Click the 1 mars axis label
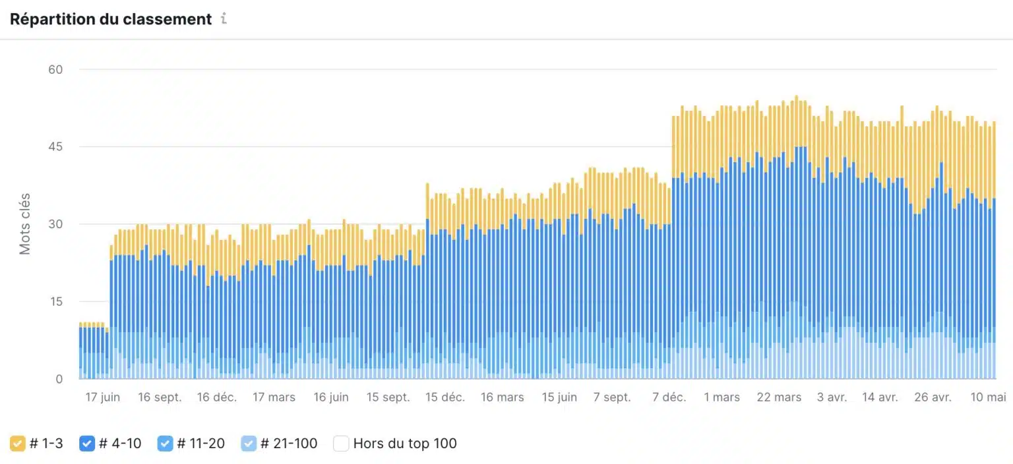Screen dimensions: 1013x464 coord(721,397)
